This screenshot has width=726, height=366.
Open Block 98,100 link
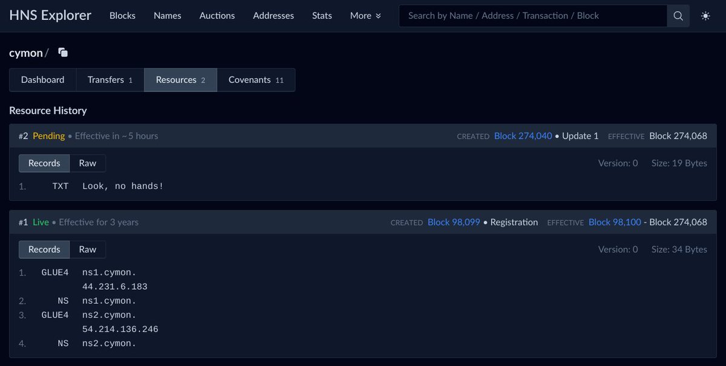[x=615, y=222]
